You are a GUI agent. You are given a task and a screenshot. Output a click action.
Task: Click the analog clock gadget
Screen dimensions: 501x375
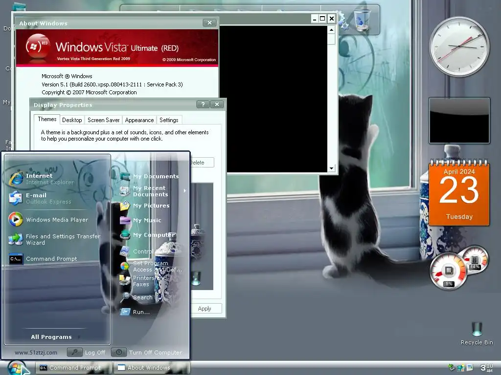click(x=459, y=47)
